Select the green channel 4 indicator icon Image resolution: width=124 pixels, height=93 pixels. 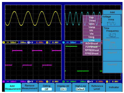tap(63, 82)
